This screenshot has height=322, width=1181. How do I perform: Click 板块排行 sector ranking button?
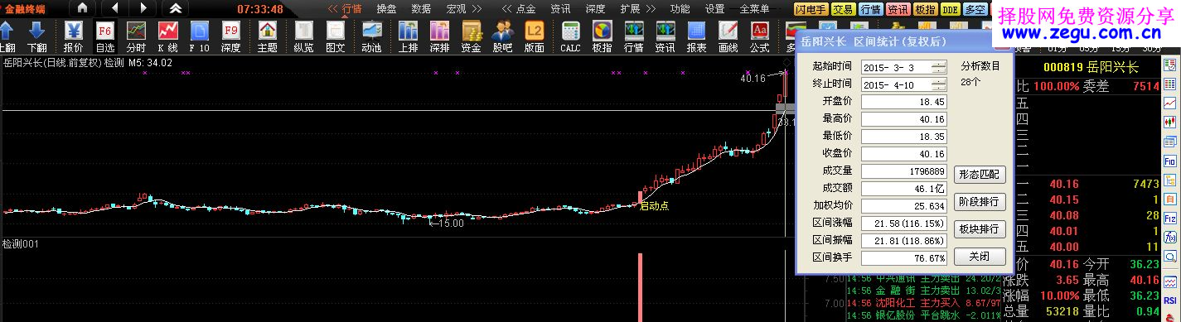pyautogui.click(x=980, y=228)
